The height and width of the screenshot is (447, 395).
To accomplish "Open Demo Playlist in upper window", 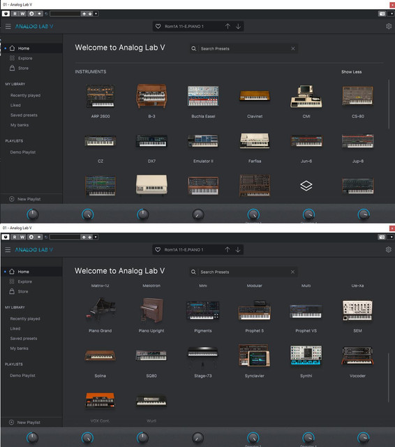I will [x=23, y=152].
